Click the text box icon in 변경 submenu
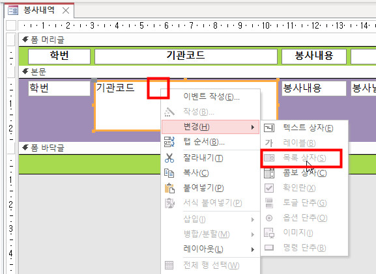The width and height of the screenshot is (376, 274). tap(269, 128)
